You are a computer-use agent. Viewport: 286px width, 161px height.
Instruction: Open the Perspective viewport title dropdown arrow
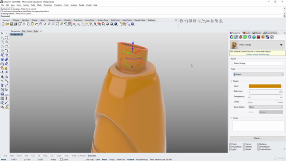click(x=22, y=34)
